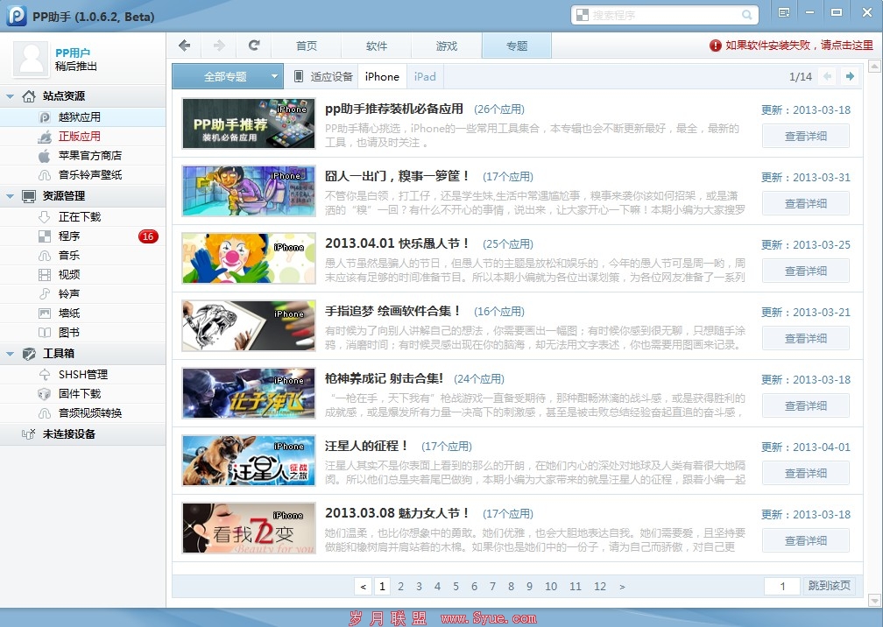Click the 铃声 music note icon
Viewport: 883px width, 627px height.
click(x=45, y=294)
